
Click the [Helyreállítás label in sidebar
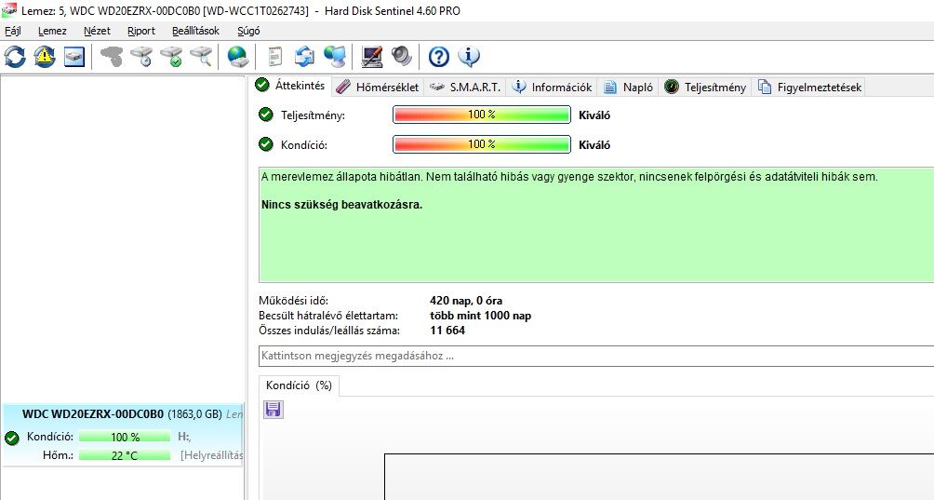click(211, 455)
